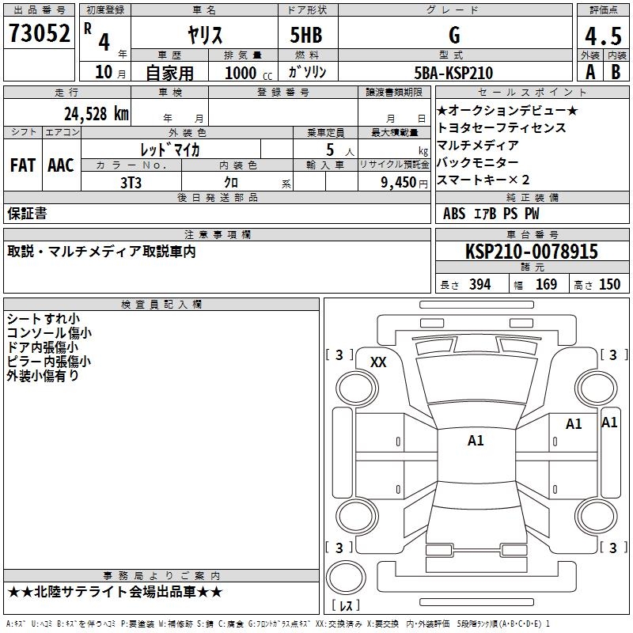
Task: Click mileage 24,528 km
Action: click(97, 114)
